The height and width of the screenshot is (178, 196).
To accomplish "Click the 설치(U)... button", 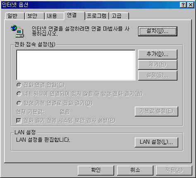I will tap(158, 31).
